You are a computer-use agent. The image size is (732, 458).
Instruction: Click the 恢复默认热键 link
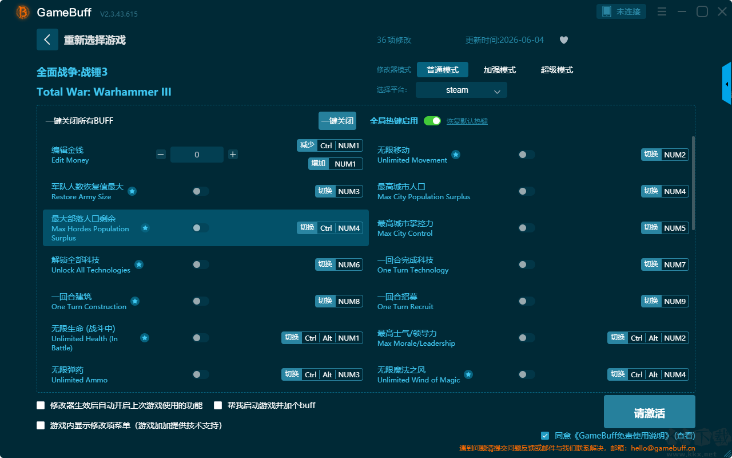[x=467, y=121]
